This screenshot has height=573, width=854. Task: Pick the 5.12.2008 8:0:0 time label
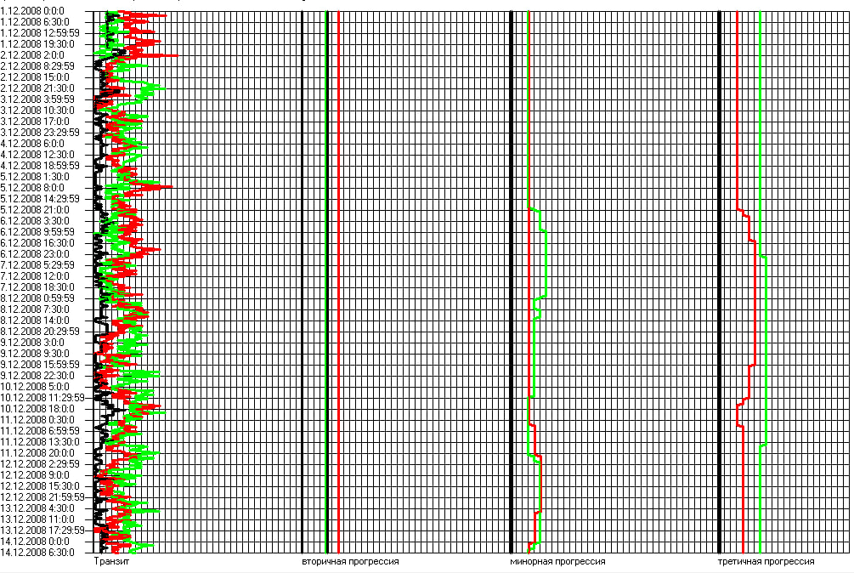(31, 187)
